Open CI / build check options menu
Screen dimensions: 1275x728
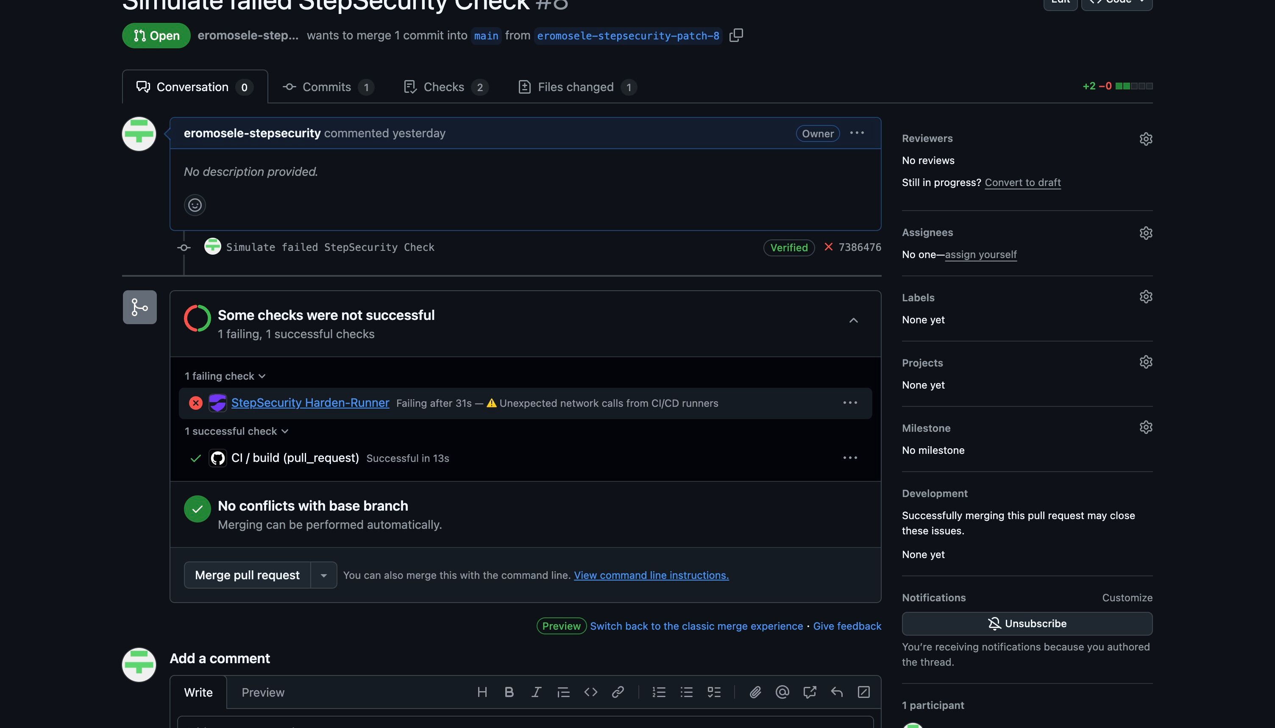(x=850, y=458)
